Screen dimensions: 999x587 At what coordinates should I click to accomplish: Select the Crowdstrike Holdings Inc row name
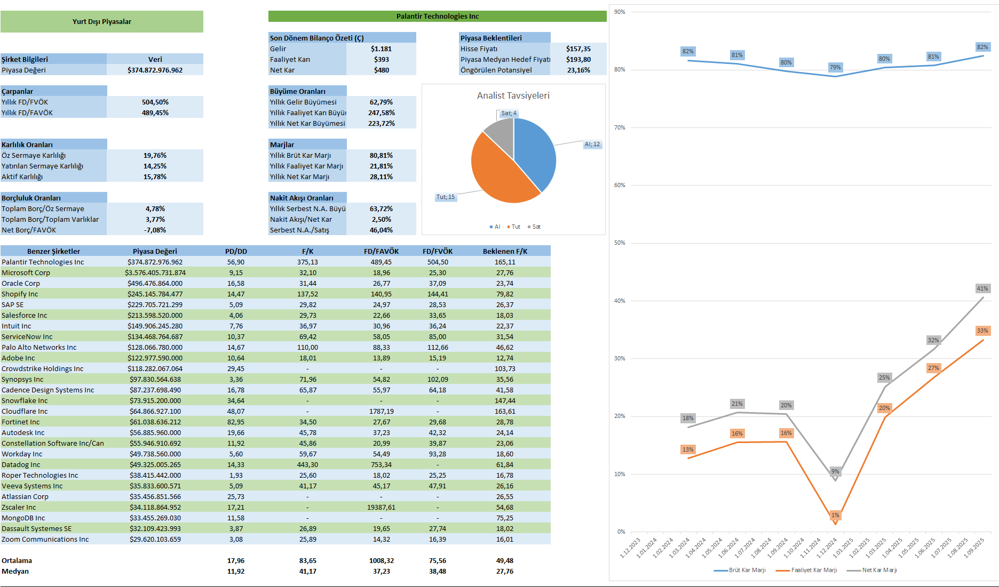[x=43, y=368]
